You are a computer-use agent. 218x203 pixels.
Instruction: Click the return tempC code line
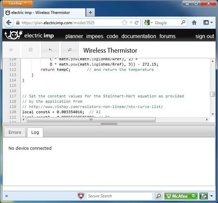click(55, 69)
